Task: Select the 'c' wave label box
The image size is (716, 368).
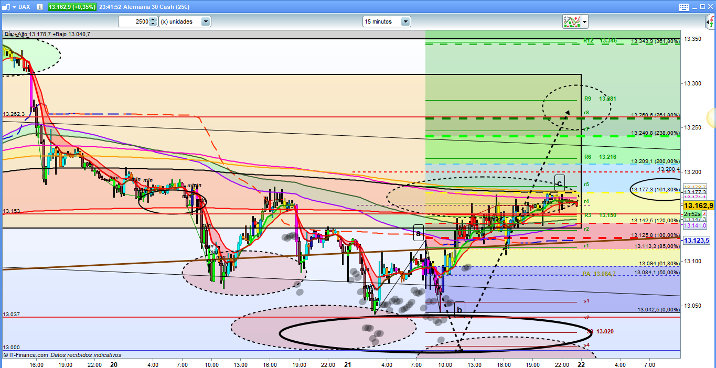Action: click(x=559, y=183)
